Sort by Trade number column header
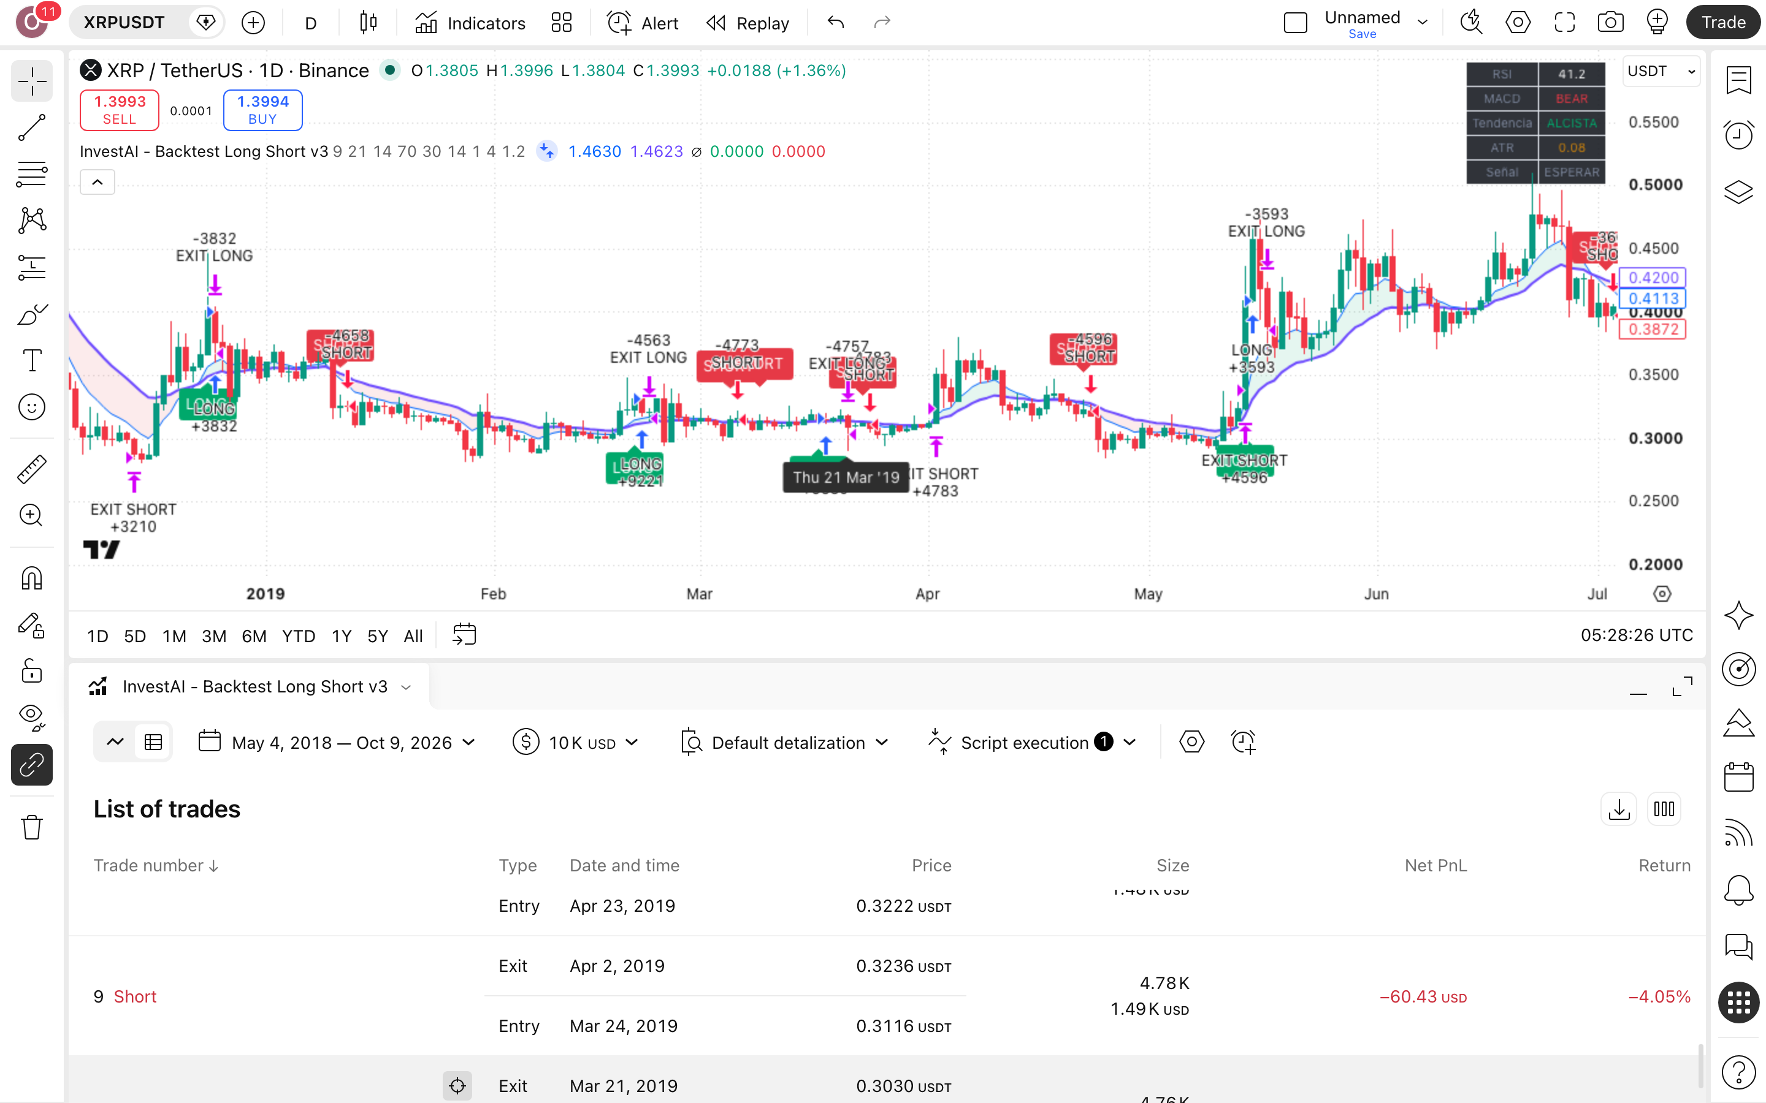The height and width of the screenshot is (1103, 1766). [156, 866]
